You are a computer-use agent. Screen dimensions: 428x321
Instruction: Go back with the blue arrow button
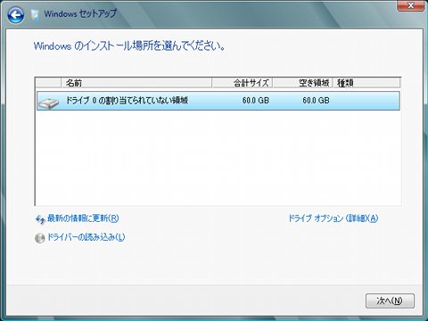[15, 15]
